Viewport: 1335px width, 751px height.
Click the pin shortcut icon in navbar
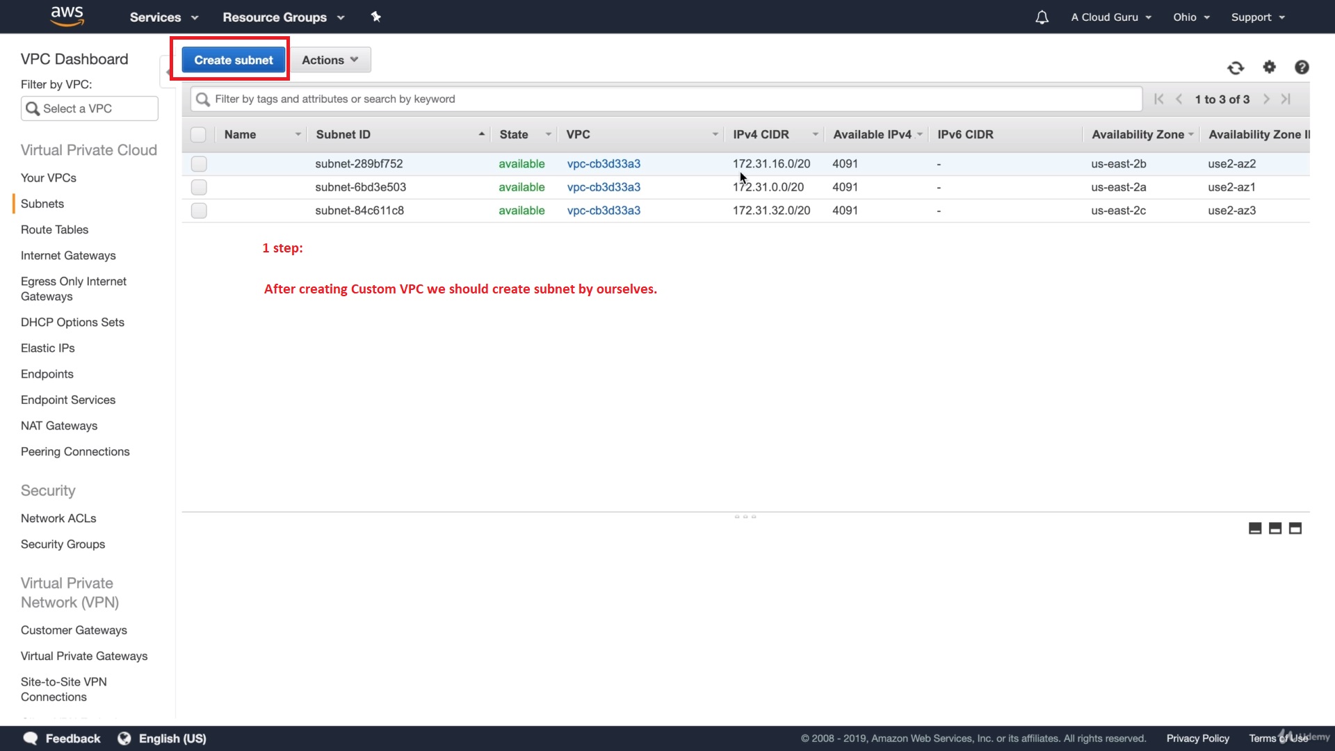pyautogui.click(x=375, y=17)
